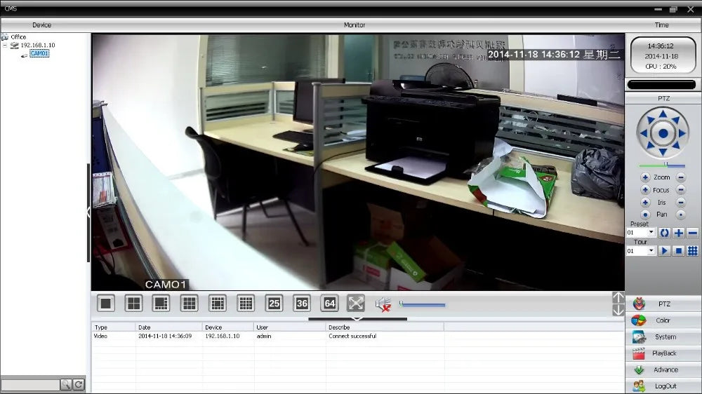Viewport: 702px width, 394px height.
Task: Click the PTZ up arrow
Action: 663,113
